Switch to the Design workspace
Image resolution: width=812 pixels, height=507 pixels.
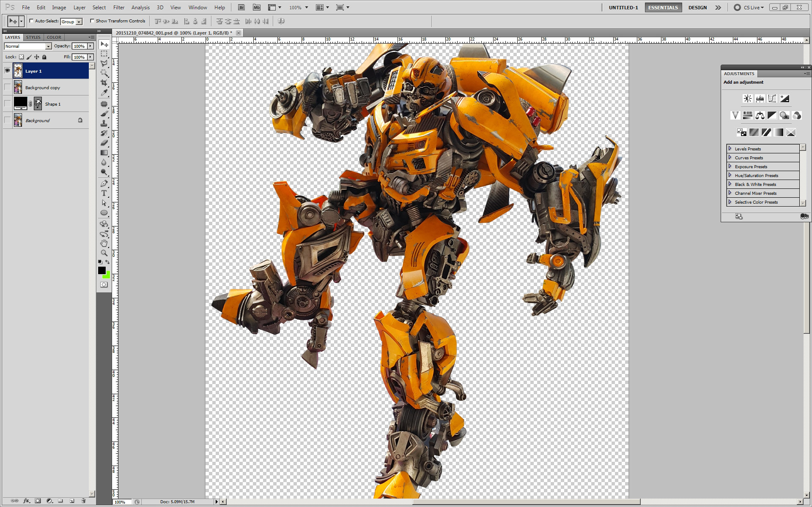click(x=697, y=8)
